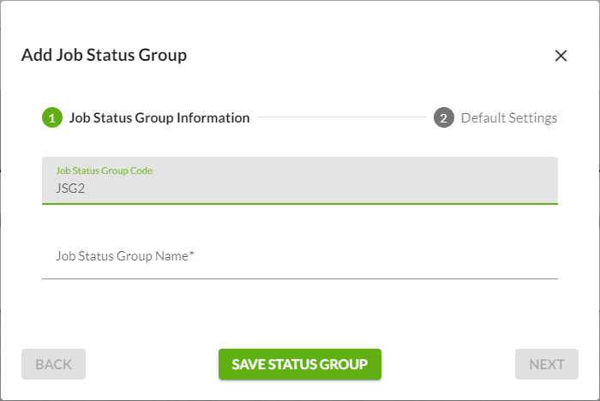Viewport: 600px width, 401px height.
Task: Click the JSG2 code value text
Action: [x=70, y=189]
